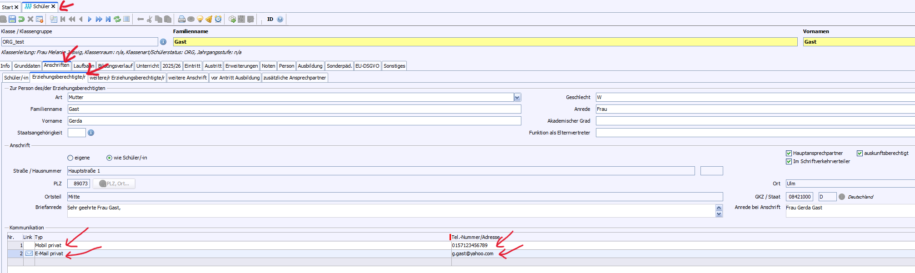
Task: Click the blue help question mark icon
Action: [280, 19]
